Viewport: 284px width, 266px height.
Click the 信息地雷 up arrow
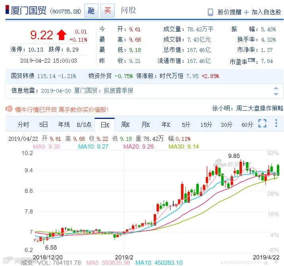click(276, 88)
